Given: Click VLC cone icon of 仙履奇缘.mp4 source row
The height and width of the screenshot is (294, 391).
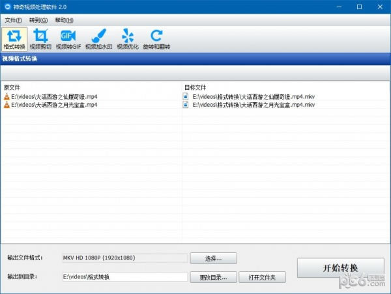Looking at the screenshot, I should tap(7, 96).
